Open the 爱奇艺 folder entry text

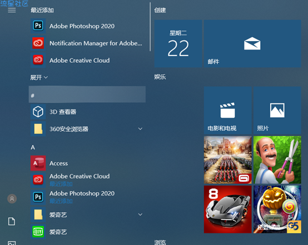pyautogui.click(x=58, y=215)
